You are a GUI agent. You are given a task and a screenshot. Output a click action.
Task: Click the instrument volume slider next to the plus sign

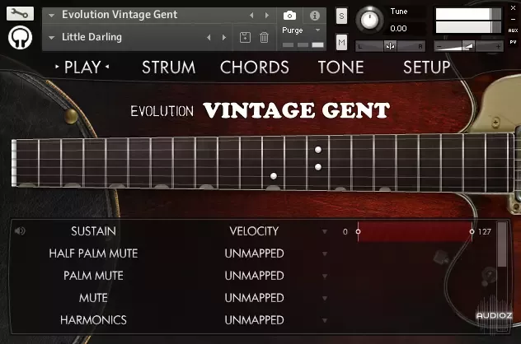(468, 46)
